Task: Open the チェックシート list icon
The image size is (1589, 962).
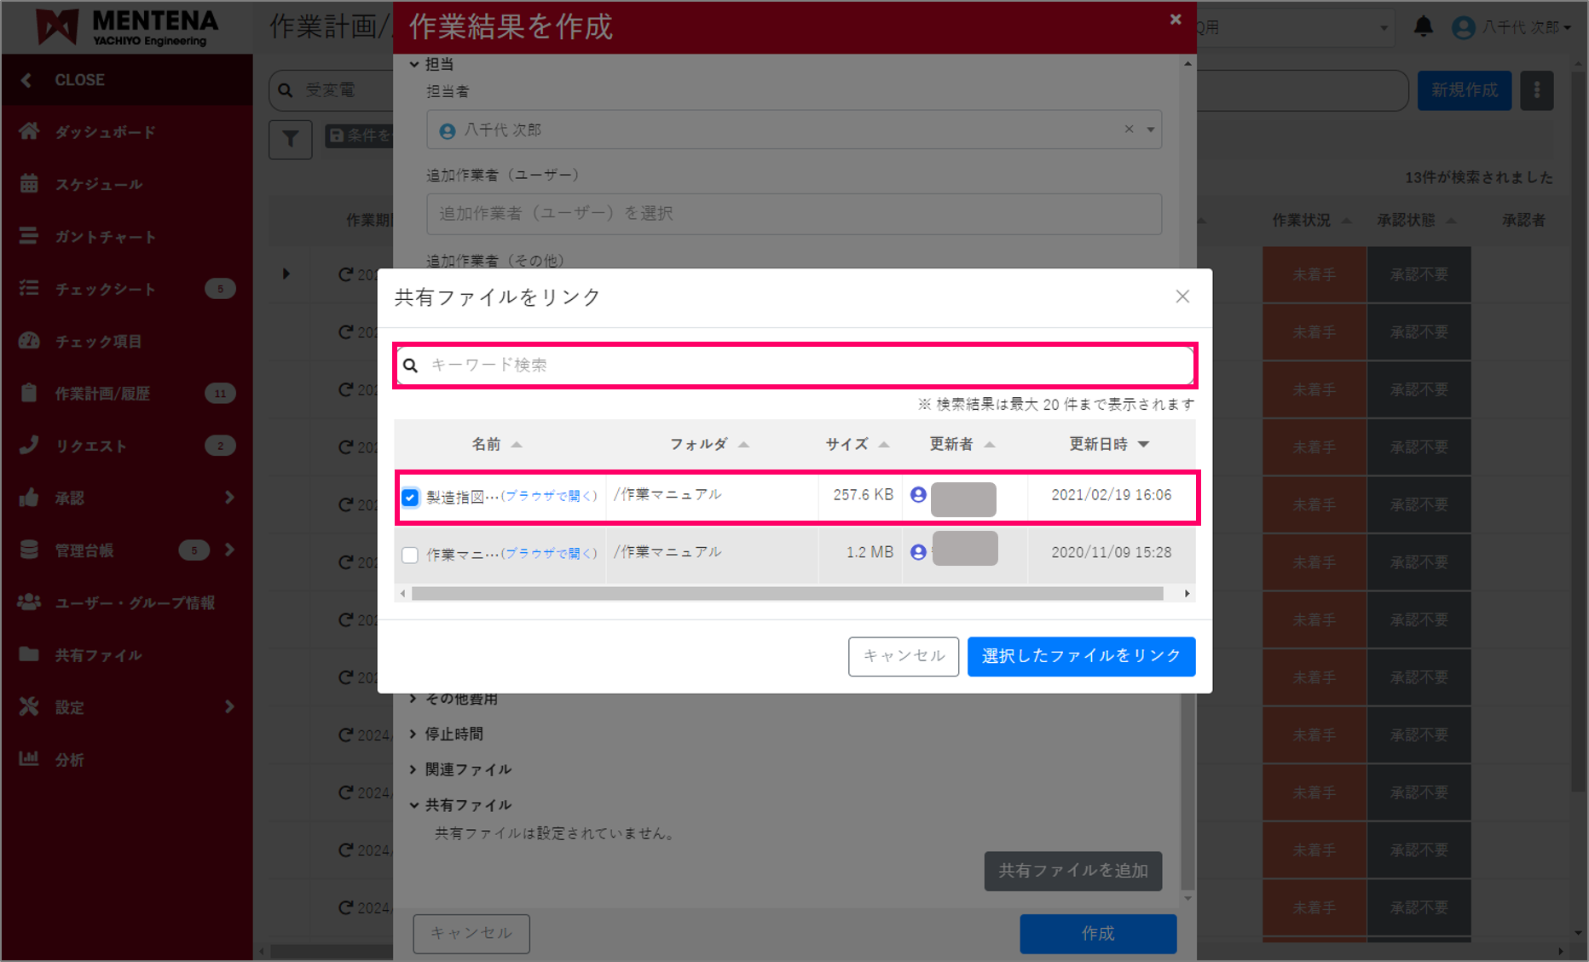Action: pos(29,289)
